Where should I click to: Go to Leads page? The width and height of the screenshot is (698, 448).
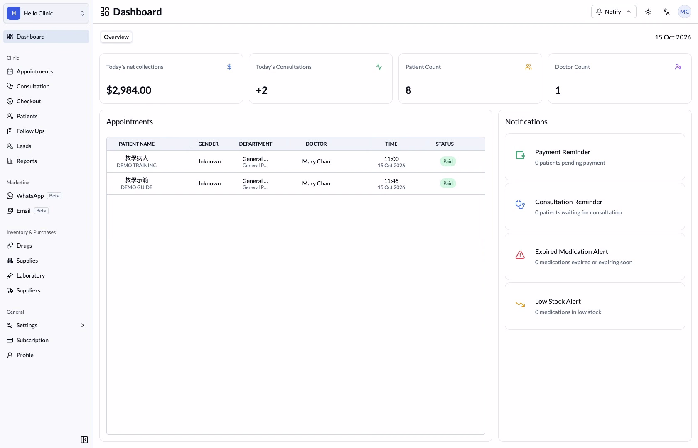(x=46, y=146)
